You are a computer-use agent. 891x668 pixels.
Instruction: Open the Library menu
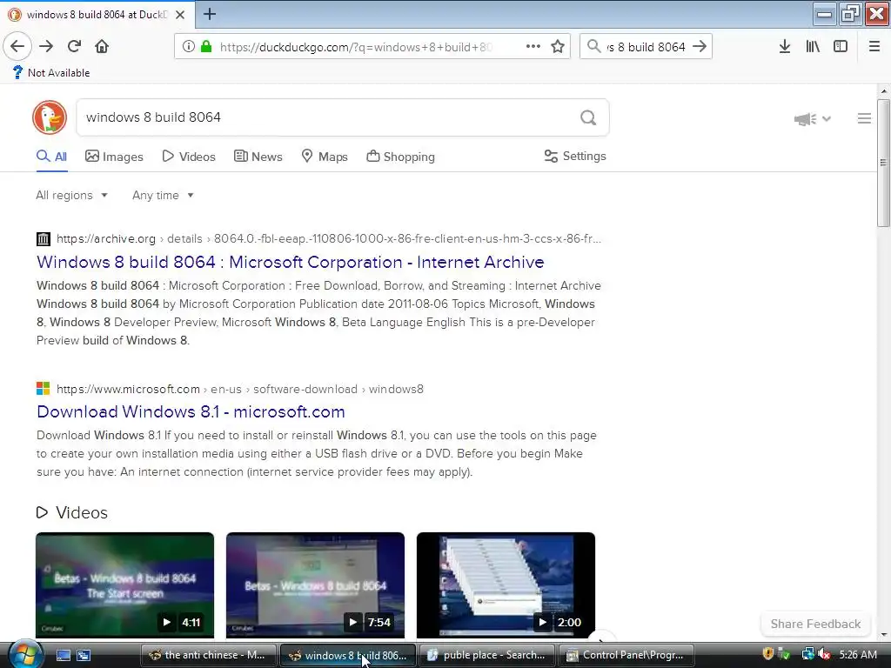813,47
